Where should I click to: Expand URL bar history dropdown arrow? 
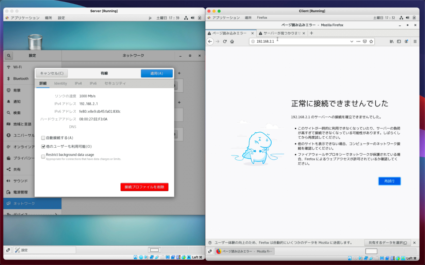(x=352, y=41)
